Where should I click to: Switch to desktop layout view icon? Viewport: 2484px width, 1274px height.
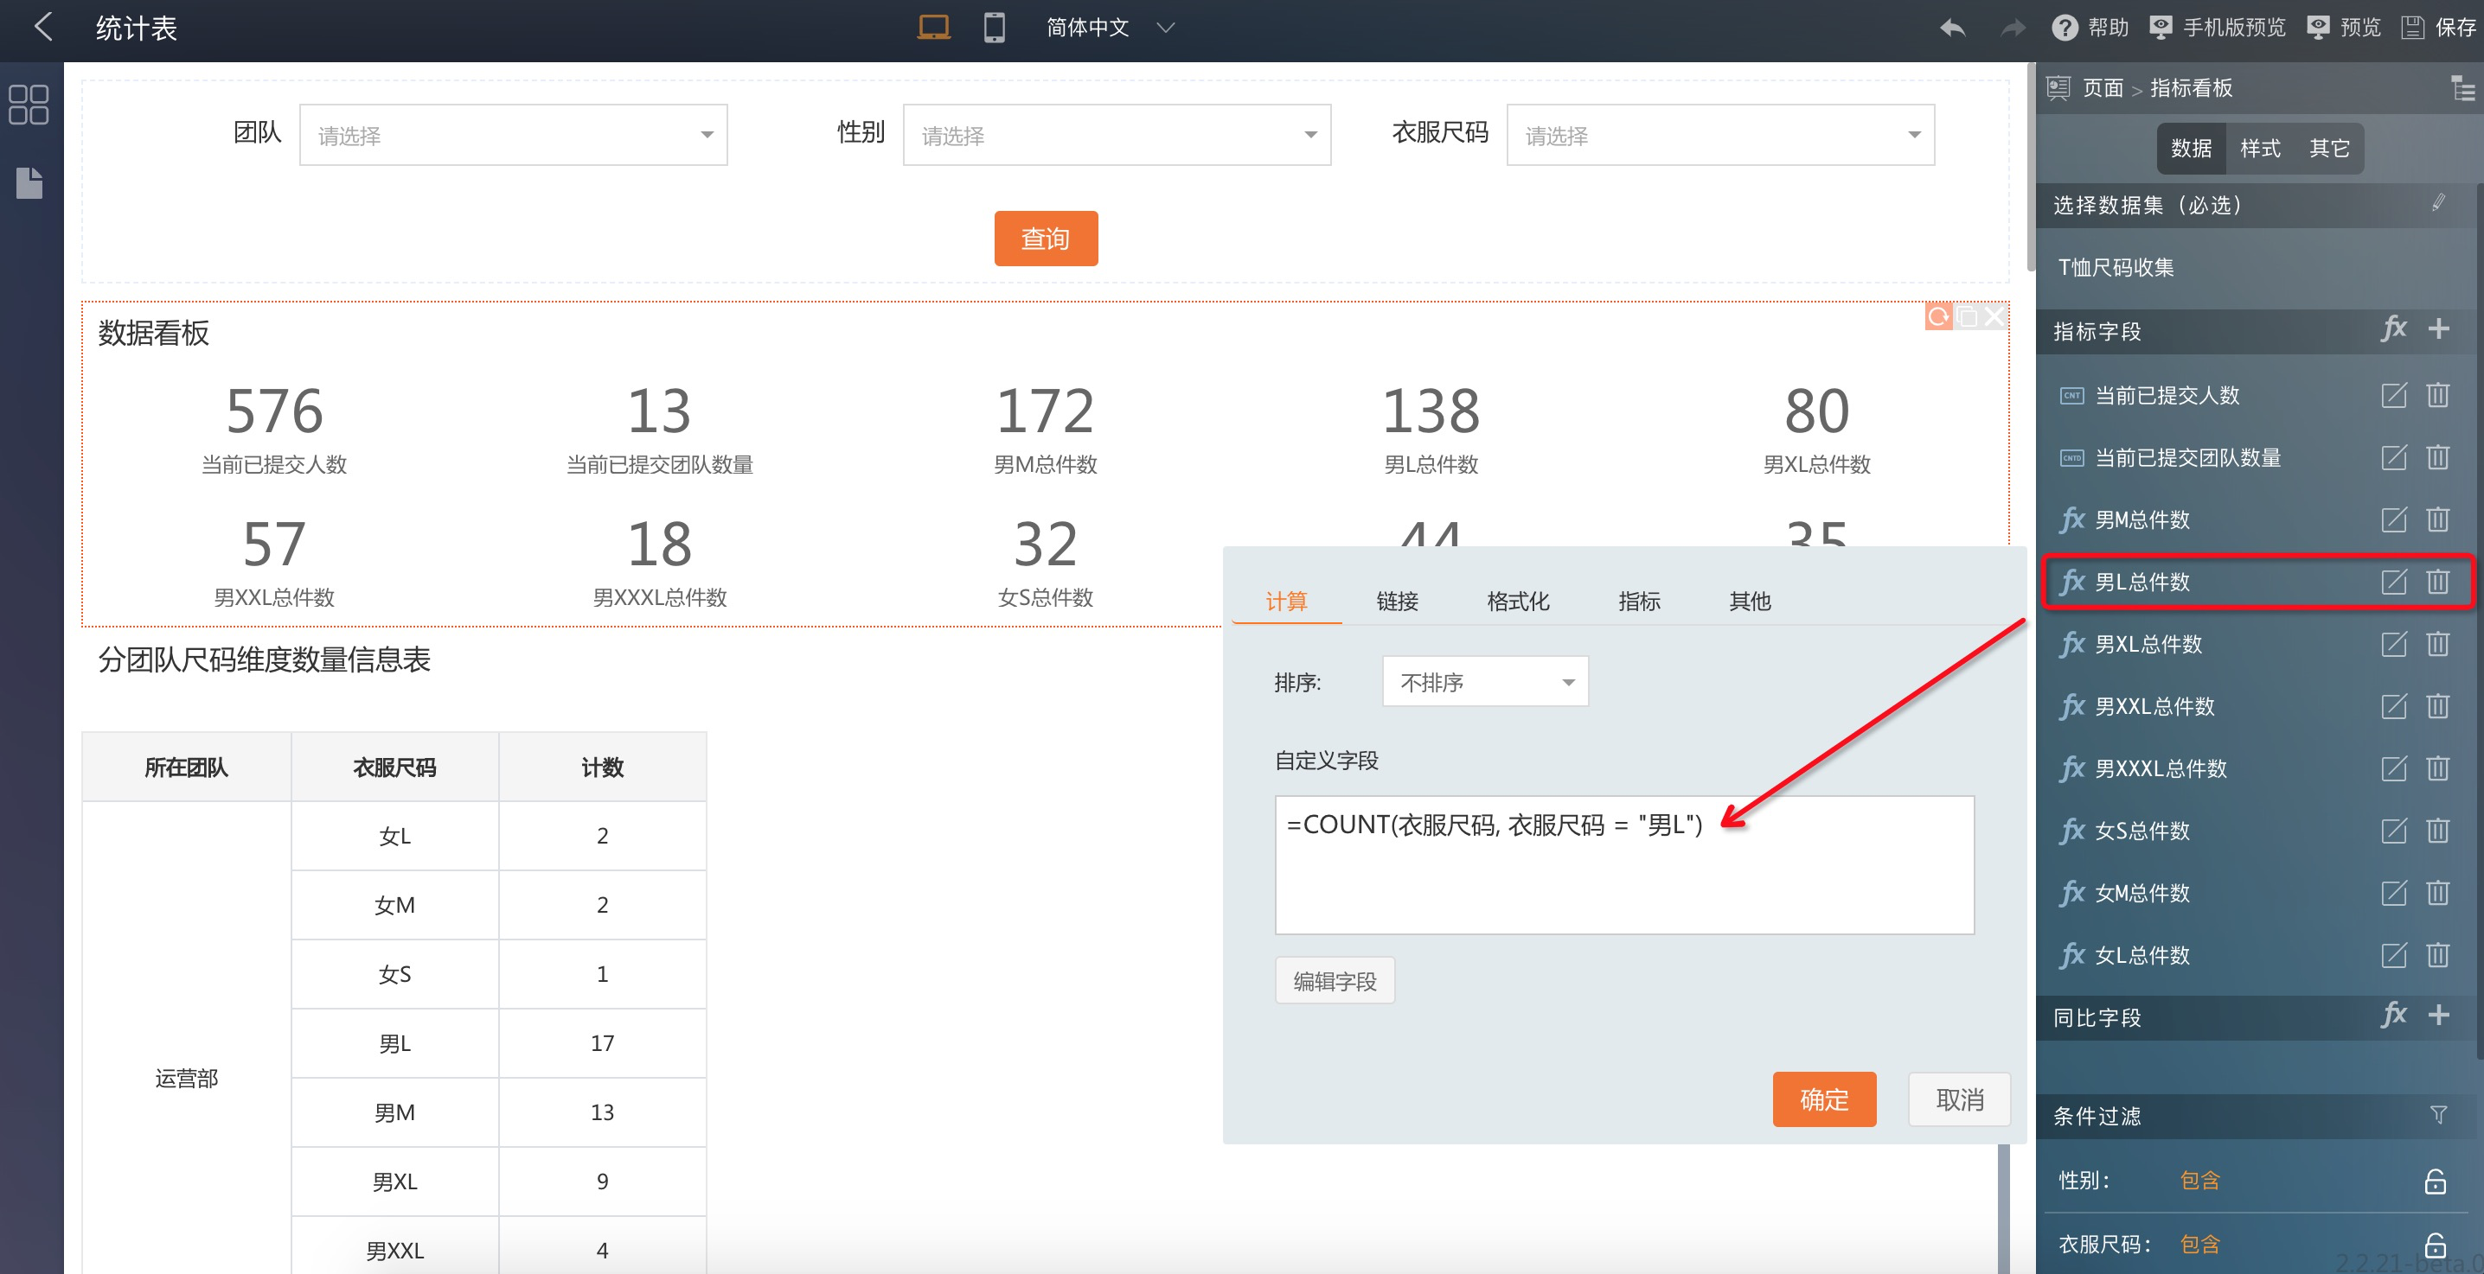[932, 27]
